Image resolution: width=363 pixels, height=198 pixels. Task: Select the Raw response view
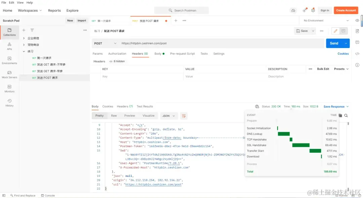[114, 116]
